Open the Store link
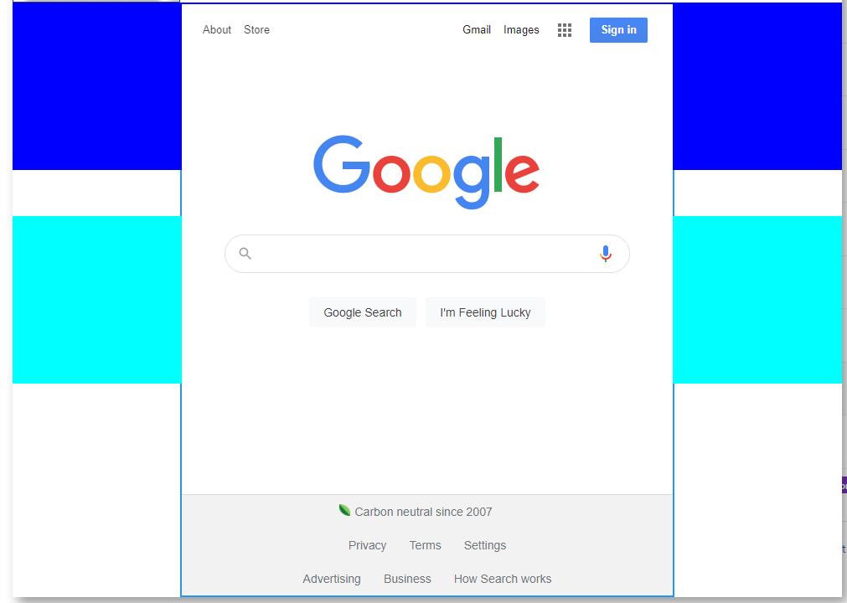Image resolution: width=847 pixels, height=603 pixels. point(256,29)
